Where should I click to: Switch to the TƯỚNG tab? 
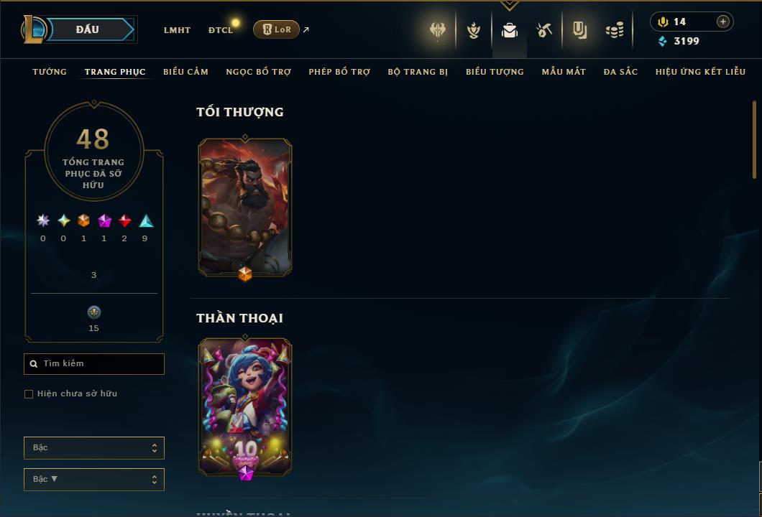[50, 72]
